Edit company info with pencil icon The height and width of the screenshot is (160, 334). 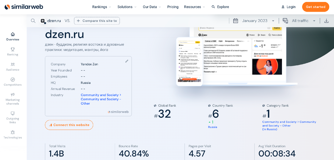(x=127, y=61)
